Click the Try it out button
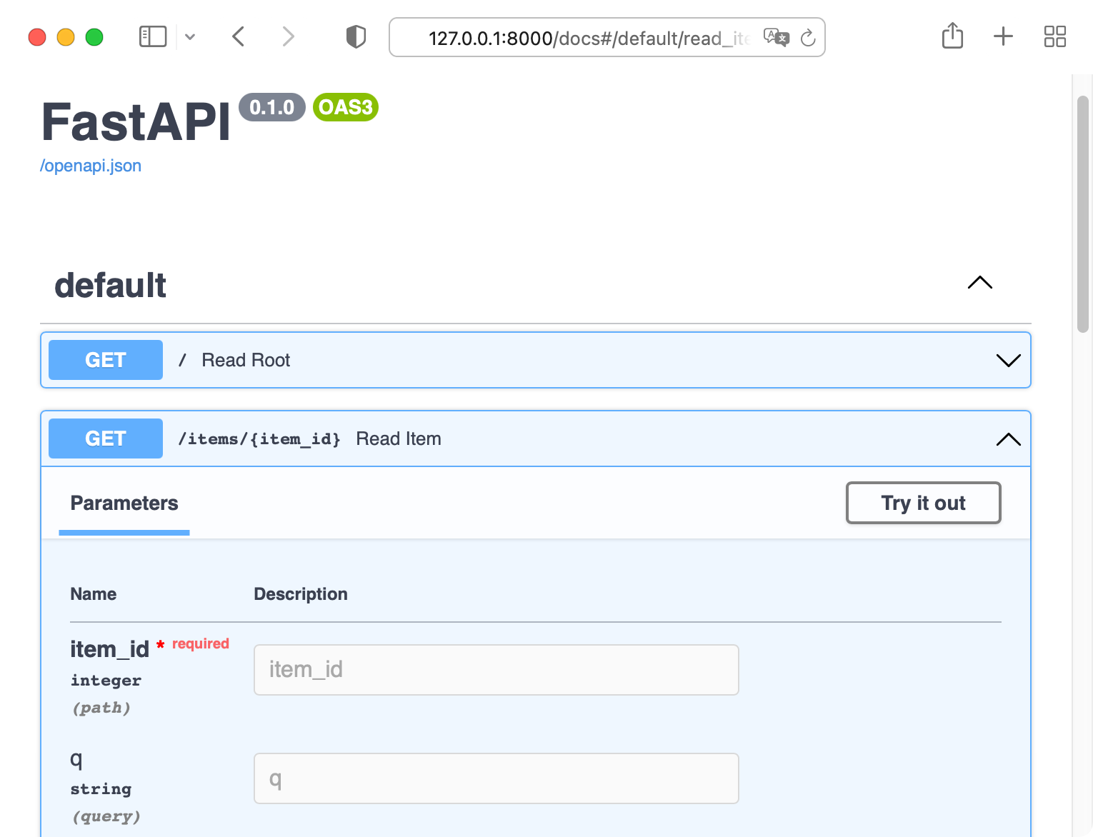This screenshot has width=1093, height=837. (923, 503)
